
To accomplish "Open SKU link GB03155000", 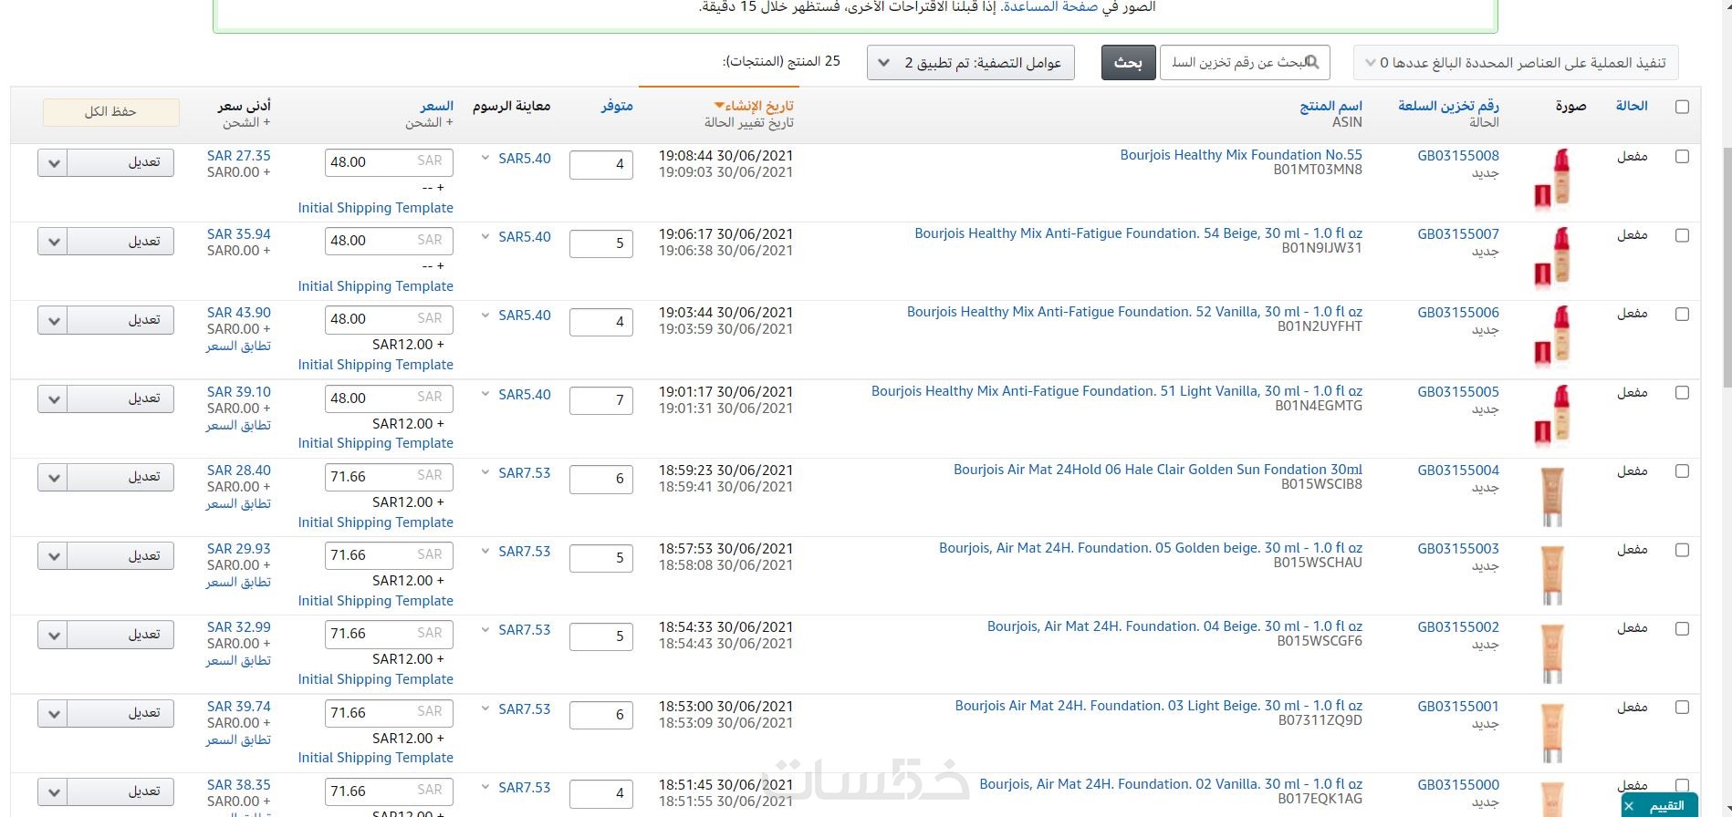I will [x=1458, y=785].
